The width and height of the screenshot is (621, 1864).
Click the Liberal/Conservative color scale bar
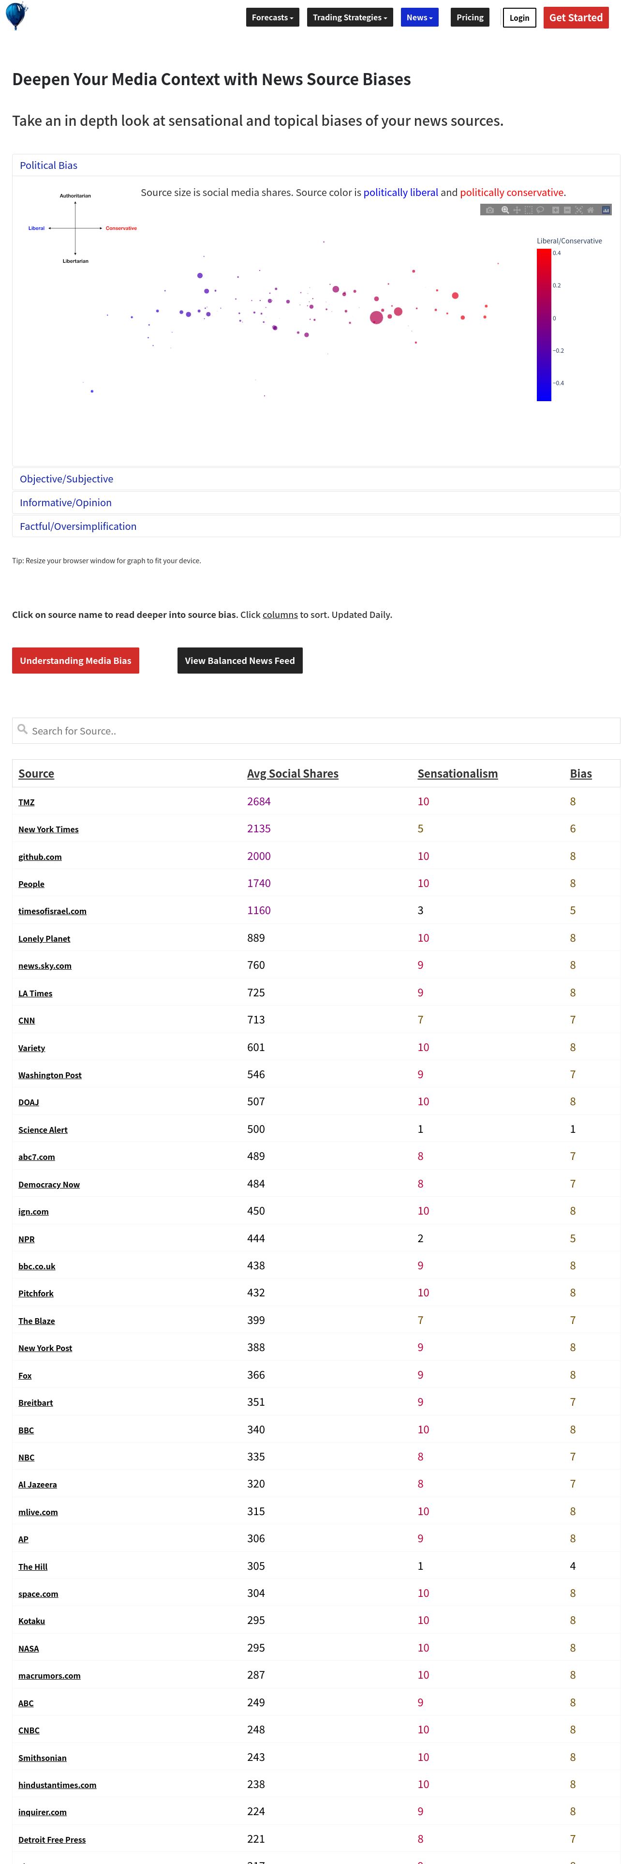click(544, 325)
